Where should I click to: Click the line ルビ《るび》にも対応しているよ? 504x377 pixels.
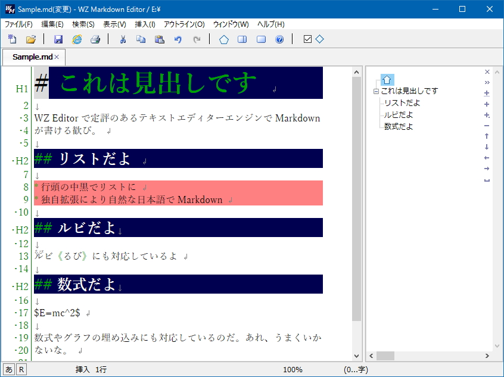pyautogui.click(x=106, y=256)
